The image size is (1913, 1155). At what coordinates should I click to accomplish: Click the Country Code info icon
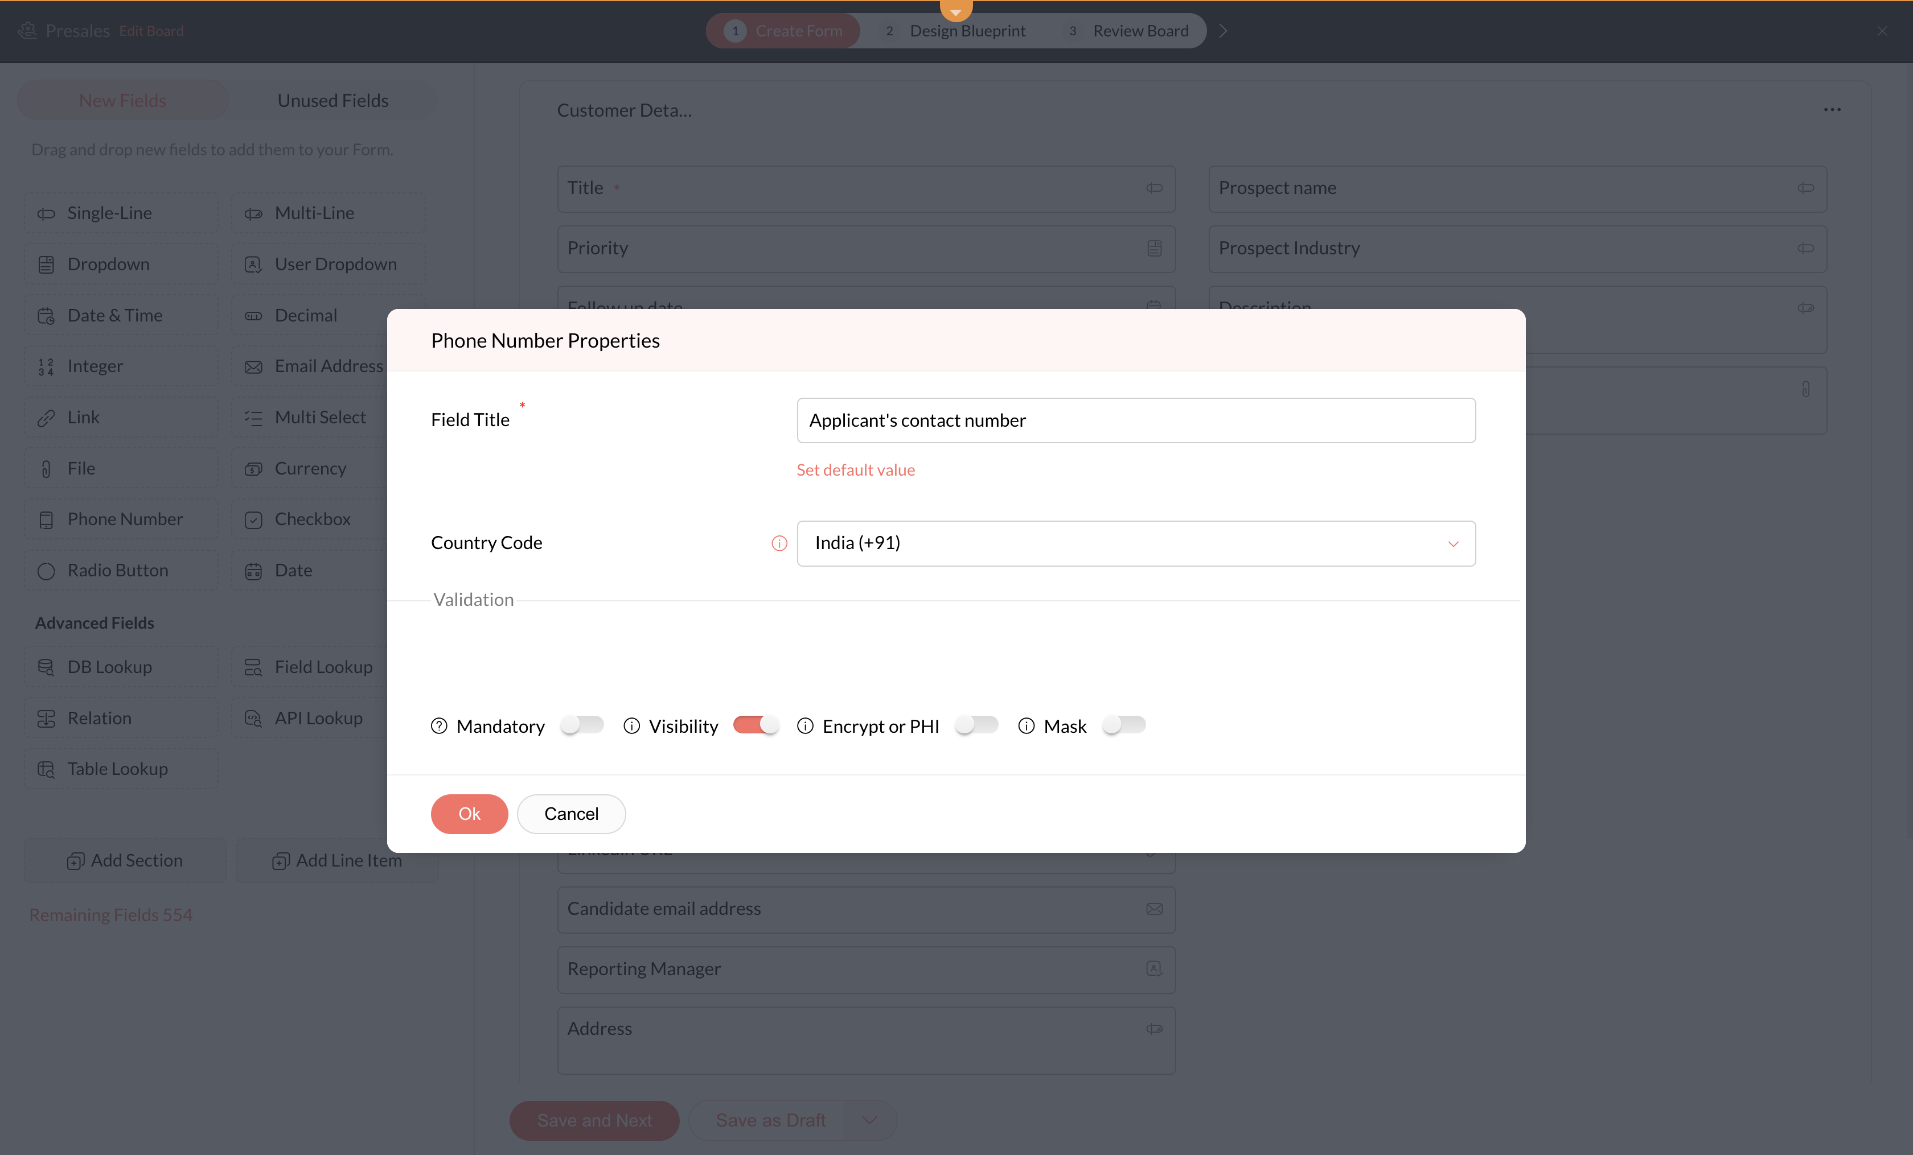(779, 544)
